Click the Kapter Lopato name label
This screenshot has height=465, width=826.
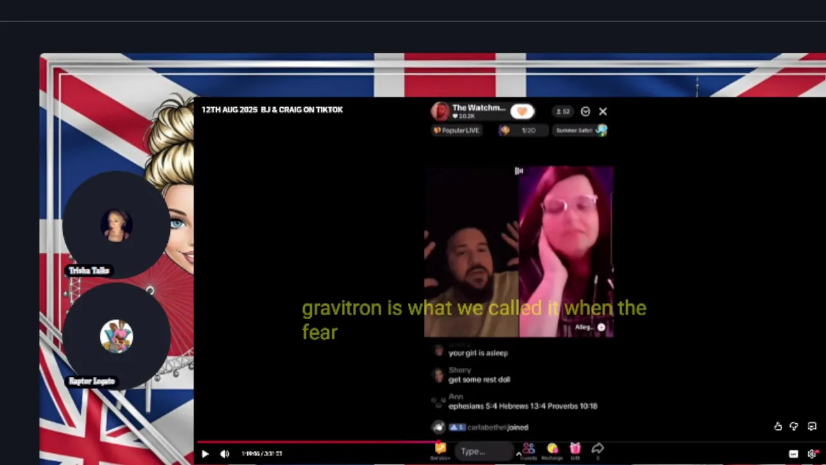tap(92, 381)
